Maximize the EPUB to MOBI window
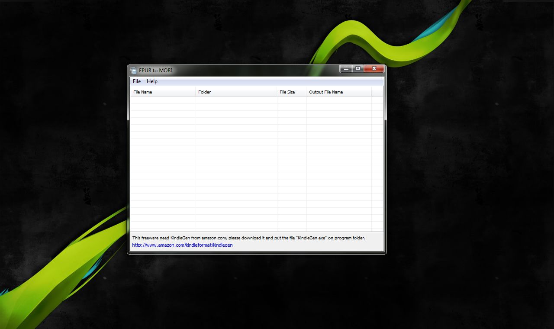554x329 pixels. pos(358,69)
